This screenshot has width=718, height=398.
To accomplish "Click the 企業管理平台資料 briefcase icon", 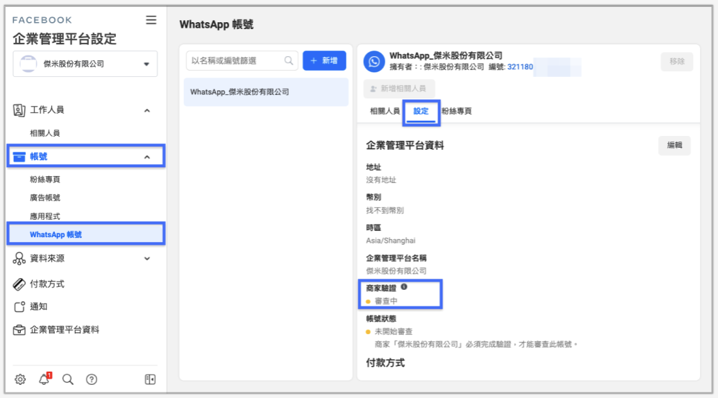I will 19,330.
